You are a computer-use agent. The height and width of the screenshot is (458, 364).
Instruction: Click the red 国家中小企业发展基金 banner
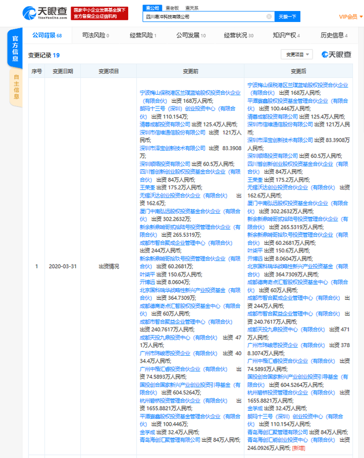[99, 13]
